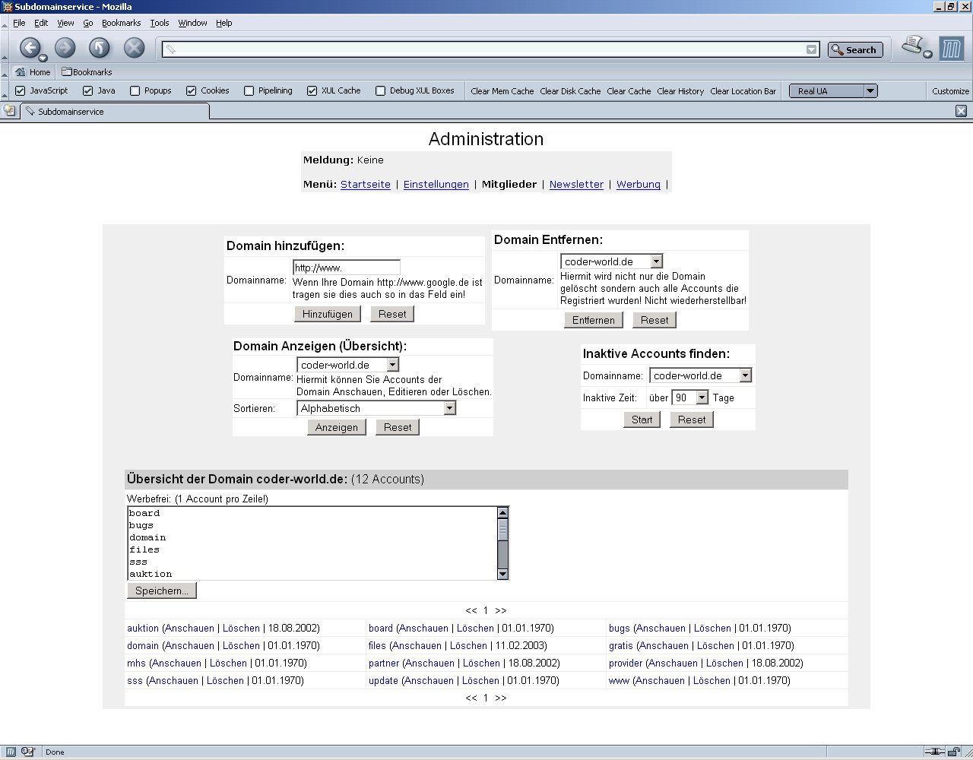Image resolution: width=973 pixels, height=760 pixels.
Task: Click the Mail icon in the status bar
Action: tap(28, 752)
